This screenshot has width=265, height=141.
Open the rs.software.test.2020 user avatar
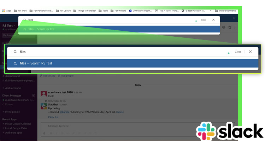click(44, 94)
